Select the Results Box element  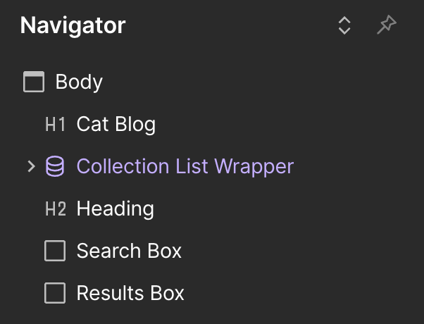coord(130,293)
